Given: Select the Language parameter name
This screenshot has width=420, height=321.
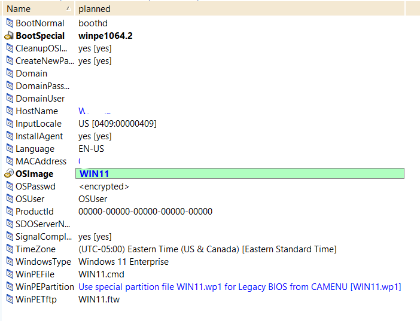Looking at the screenshot, I should (x=35, y=149).
